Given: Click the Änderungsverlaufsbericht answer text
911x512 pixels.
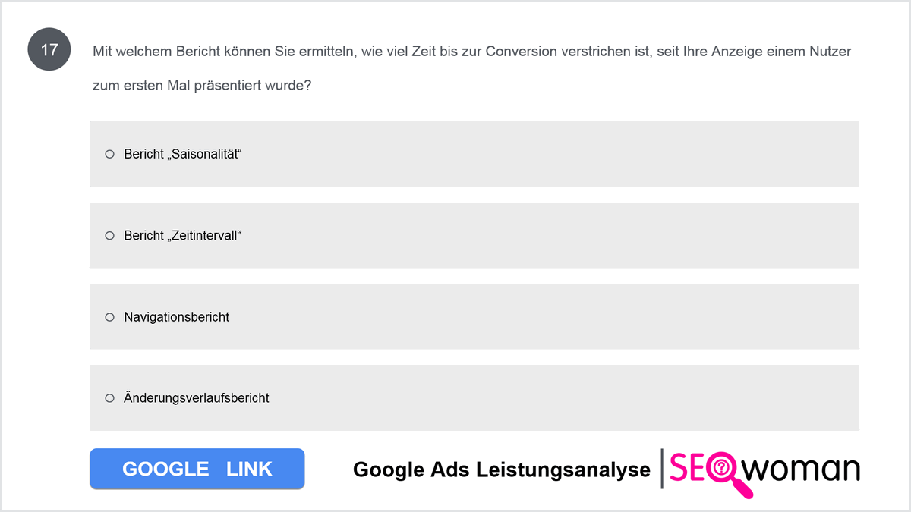Looking at the screenshot, I should coord(197,397).
